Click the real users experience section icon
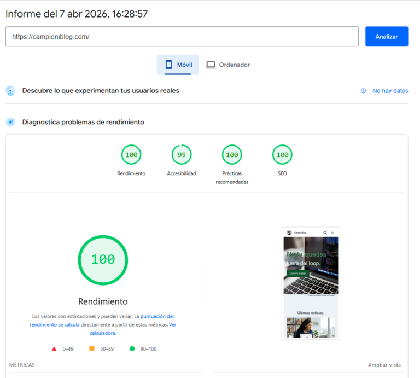The height and width of the screenshot is (378, 420). click(10, 91)
